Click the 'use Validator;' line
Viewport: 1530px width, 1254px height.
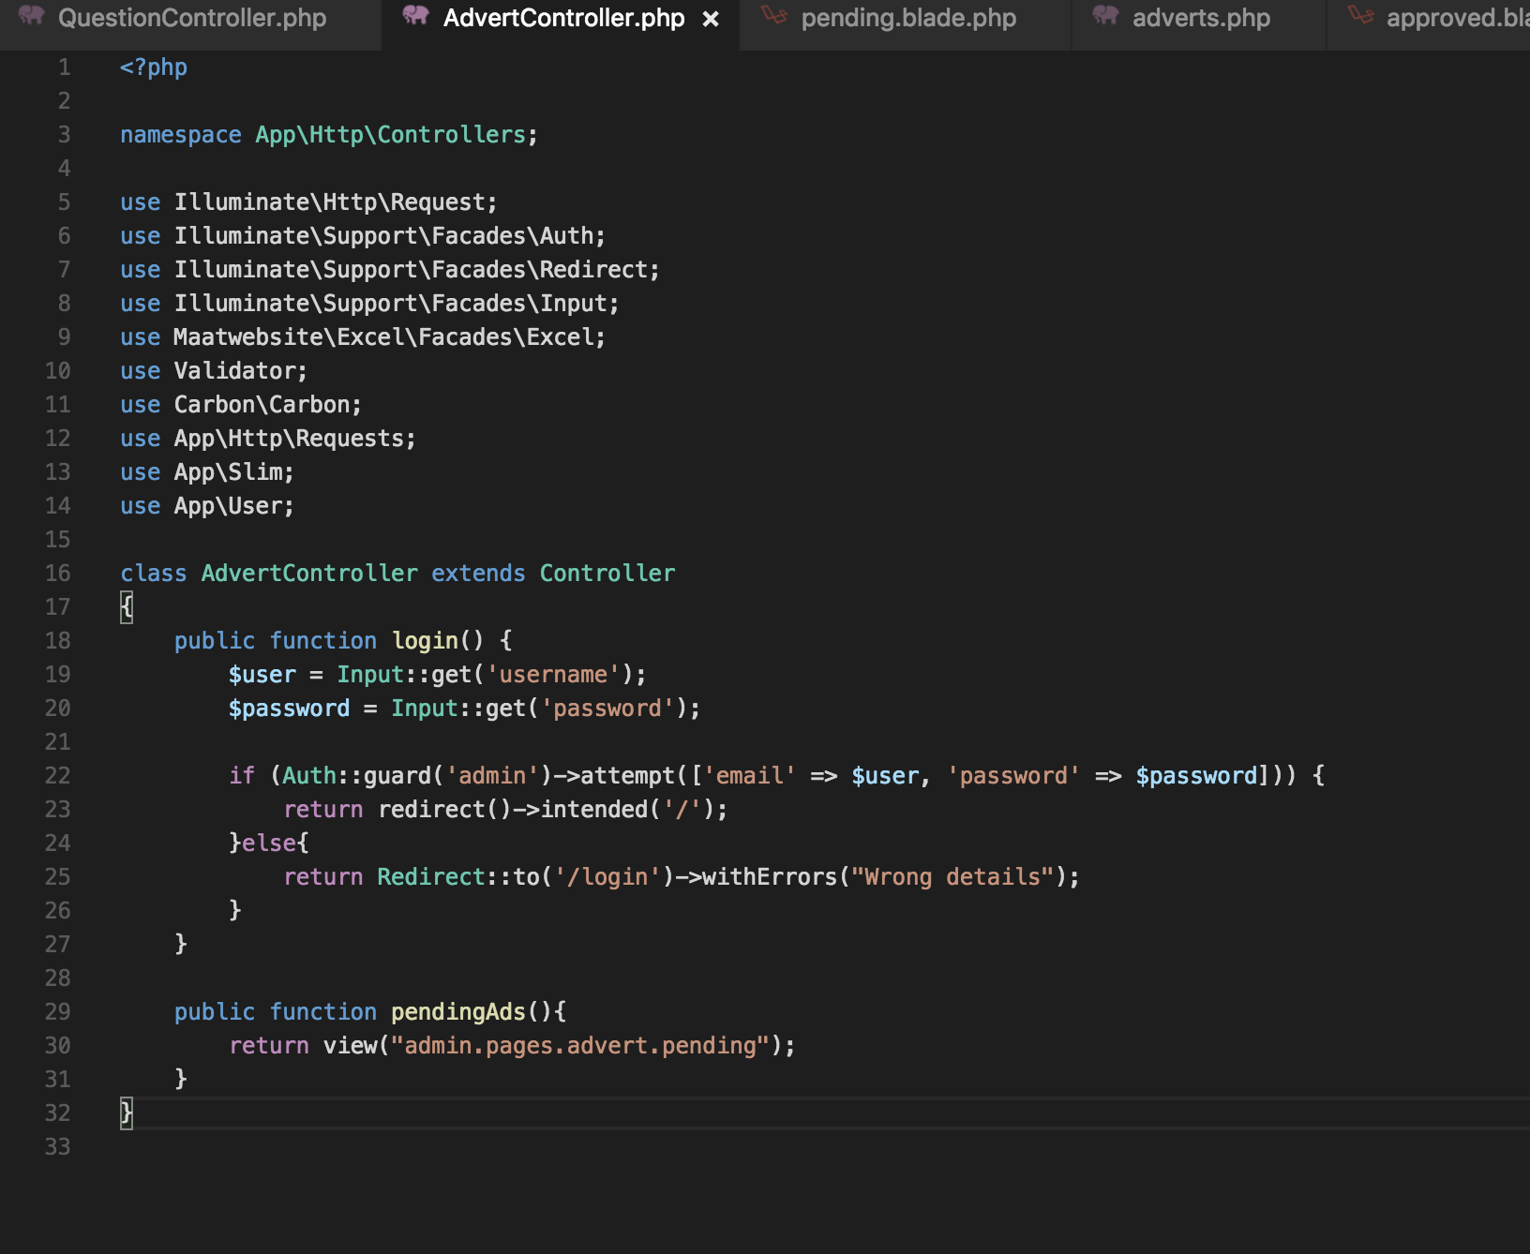pos(214,371)
